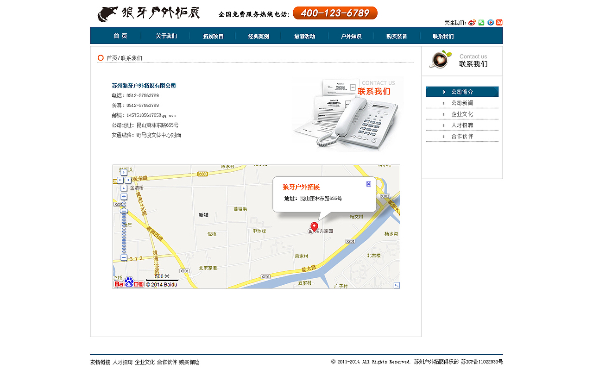Click the 传真 0512-57863769 line

pos(135,106)
